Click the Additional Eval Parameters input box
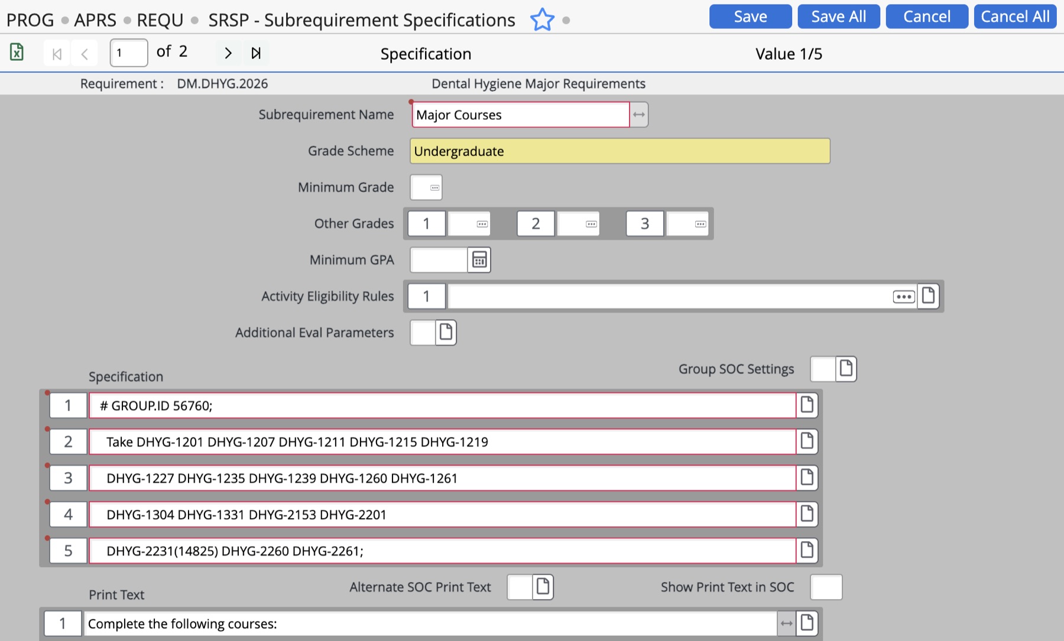This screenshot has width=1064, height=641. [423, 333]
